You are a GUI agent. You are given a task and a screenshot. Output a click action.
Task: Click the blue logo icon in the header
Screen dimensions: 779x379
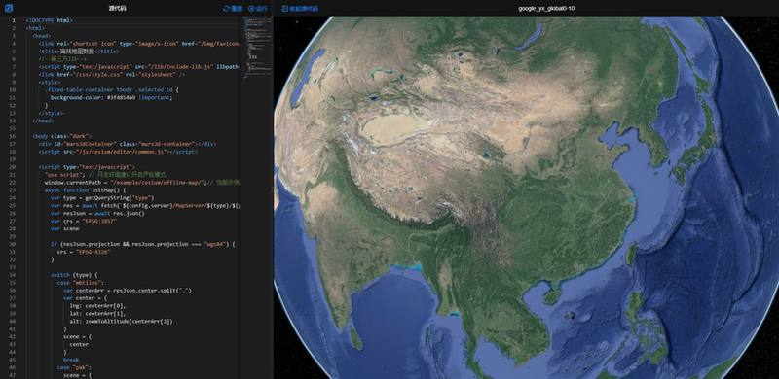coord(9,8)
